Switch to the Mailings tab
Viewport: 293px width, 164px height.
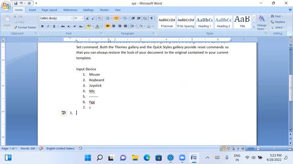[x=88, y=10]
